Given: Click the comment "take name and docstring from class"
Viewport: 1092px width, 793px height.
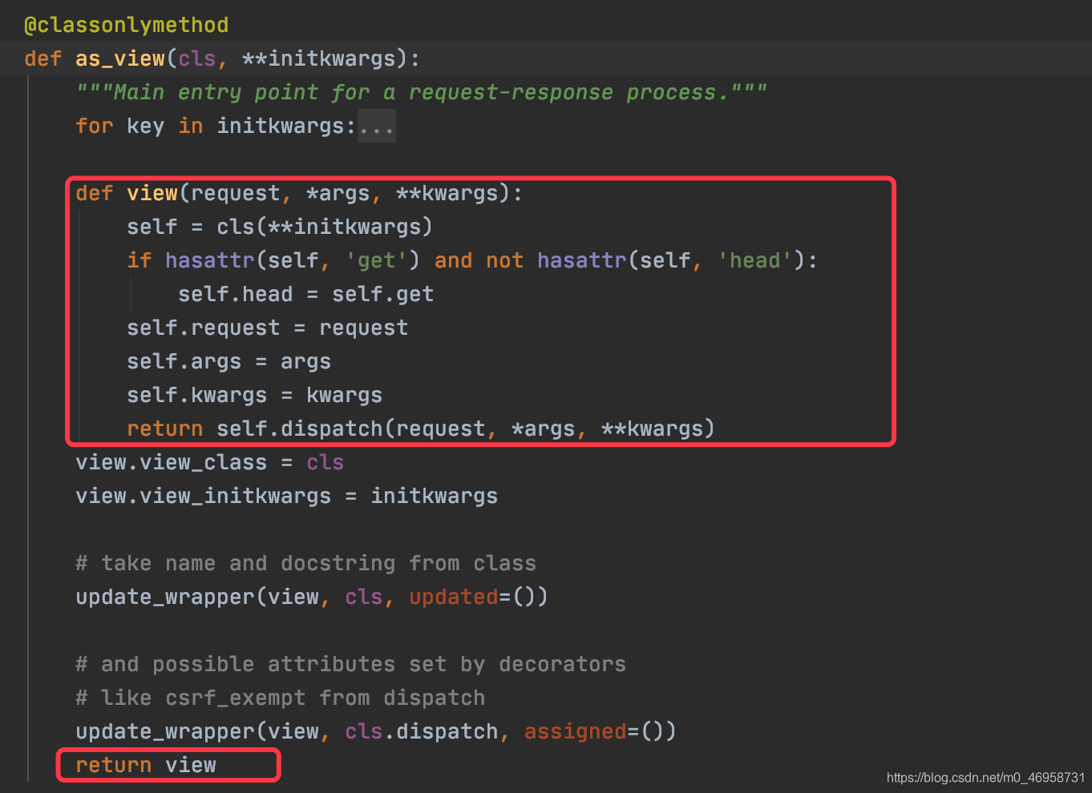Looking at the screenshot, I should click(x=305, y=563).
